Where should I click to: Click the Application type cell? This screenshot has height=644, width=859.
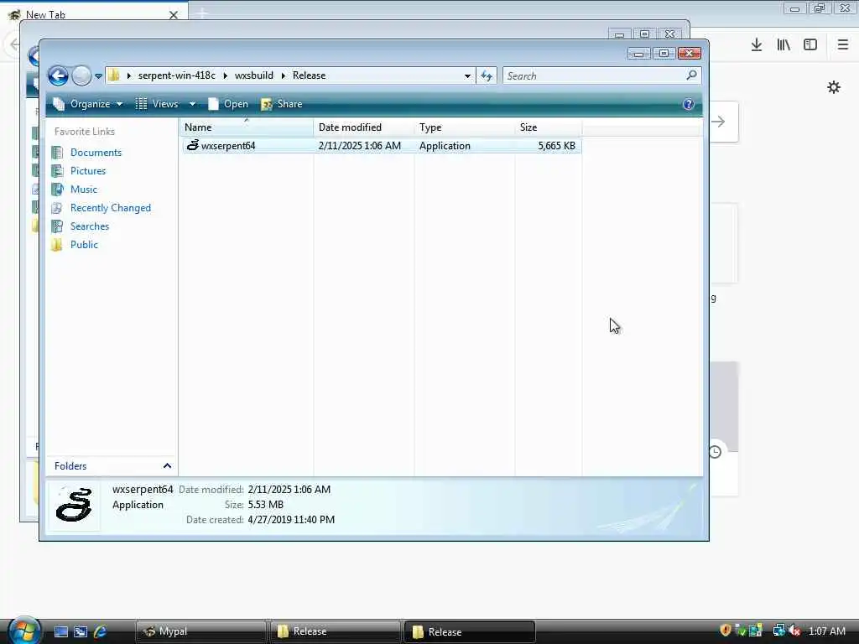coord(445,146)
